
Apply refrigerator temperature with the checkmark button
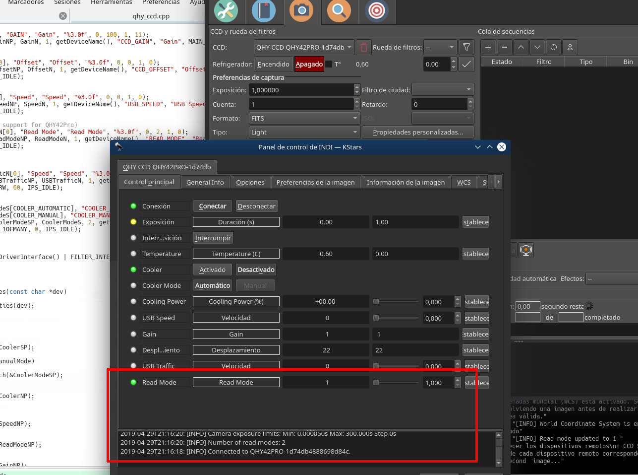466,64
